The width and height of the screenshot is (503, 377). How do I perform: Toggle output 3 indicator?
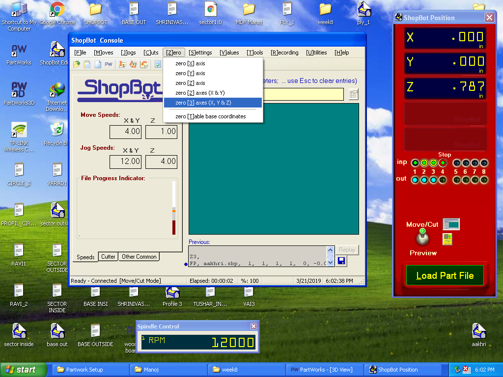coord(433,180)
